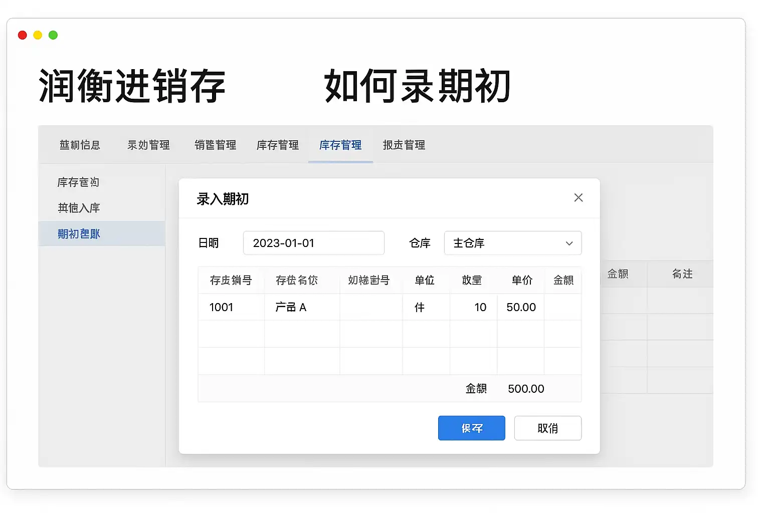
Task: Click the quantity cell showing 10
Action: coord(473,307)
